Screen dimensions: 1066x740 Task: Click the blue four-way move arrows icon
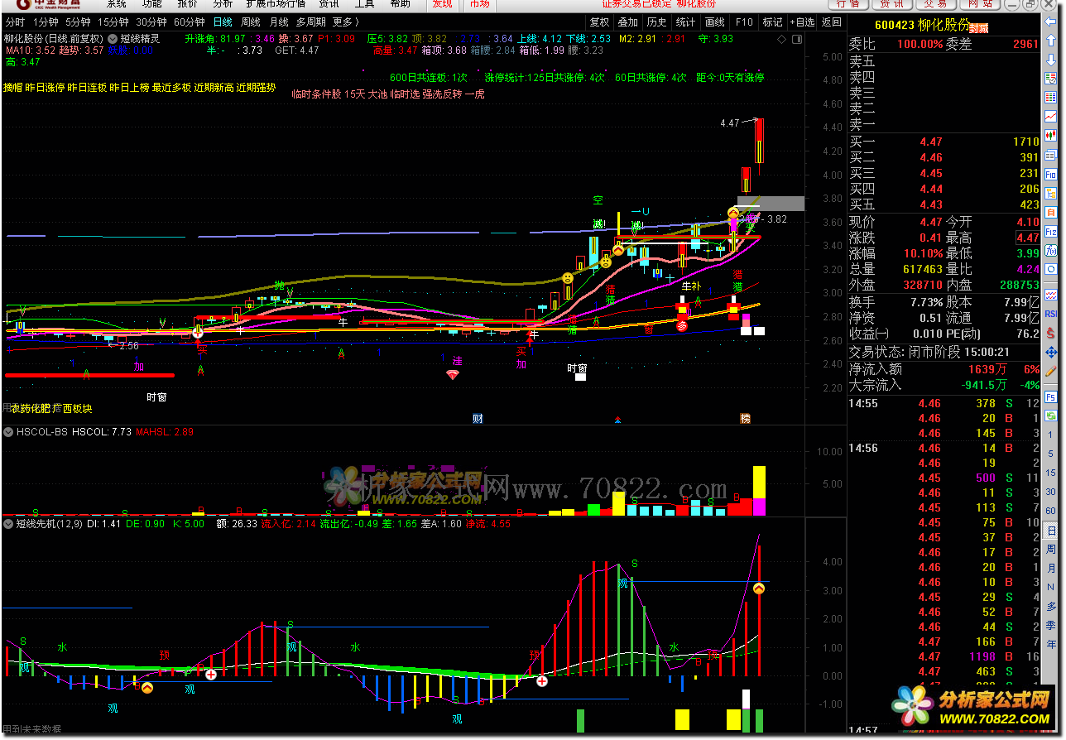click(x=1050, y=352)
